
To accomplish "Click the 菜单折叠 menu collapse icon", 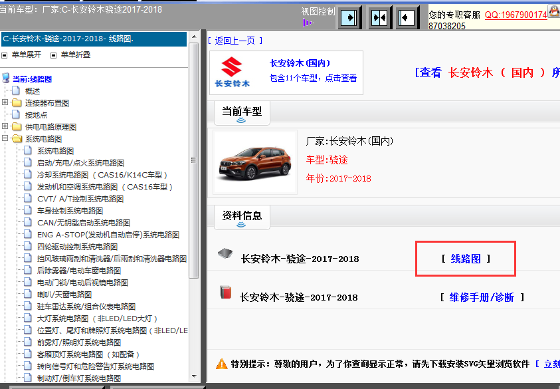I will 53,55.
